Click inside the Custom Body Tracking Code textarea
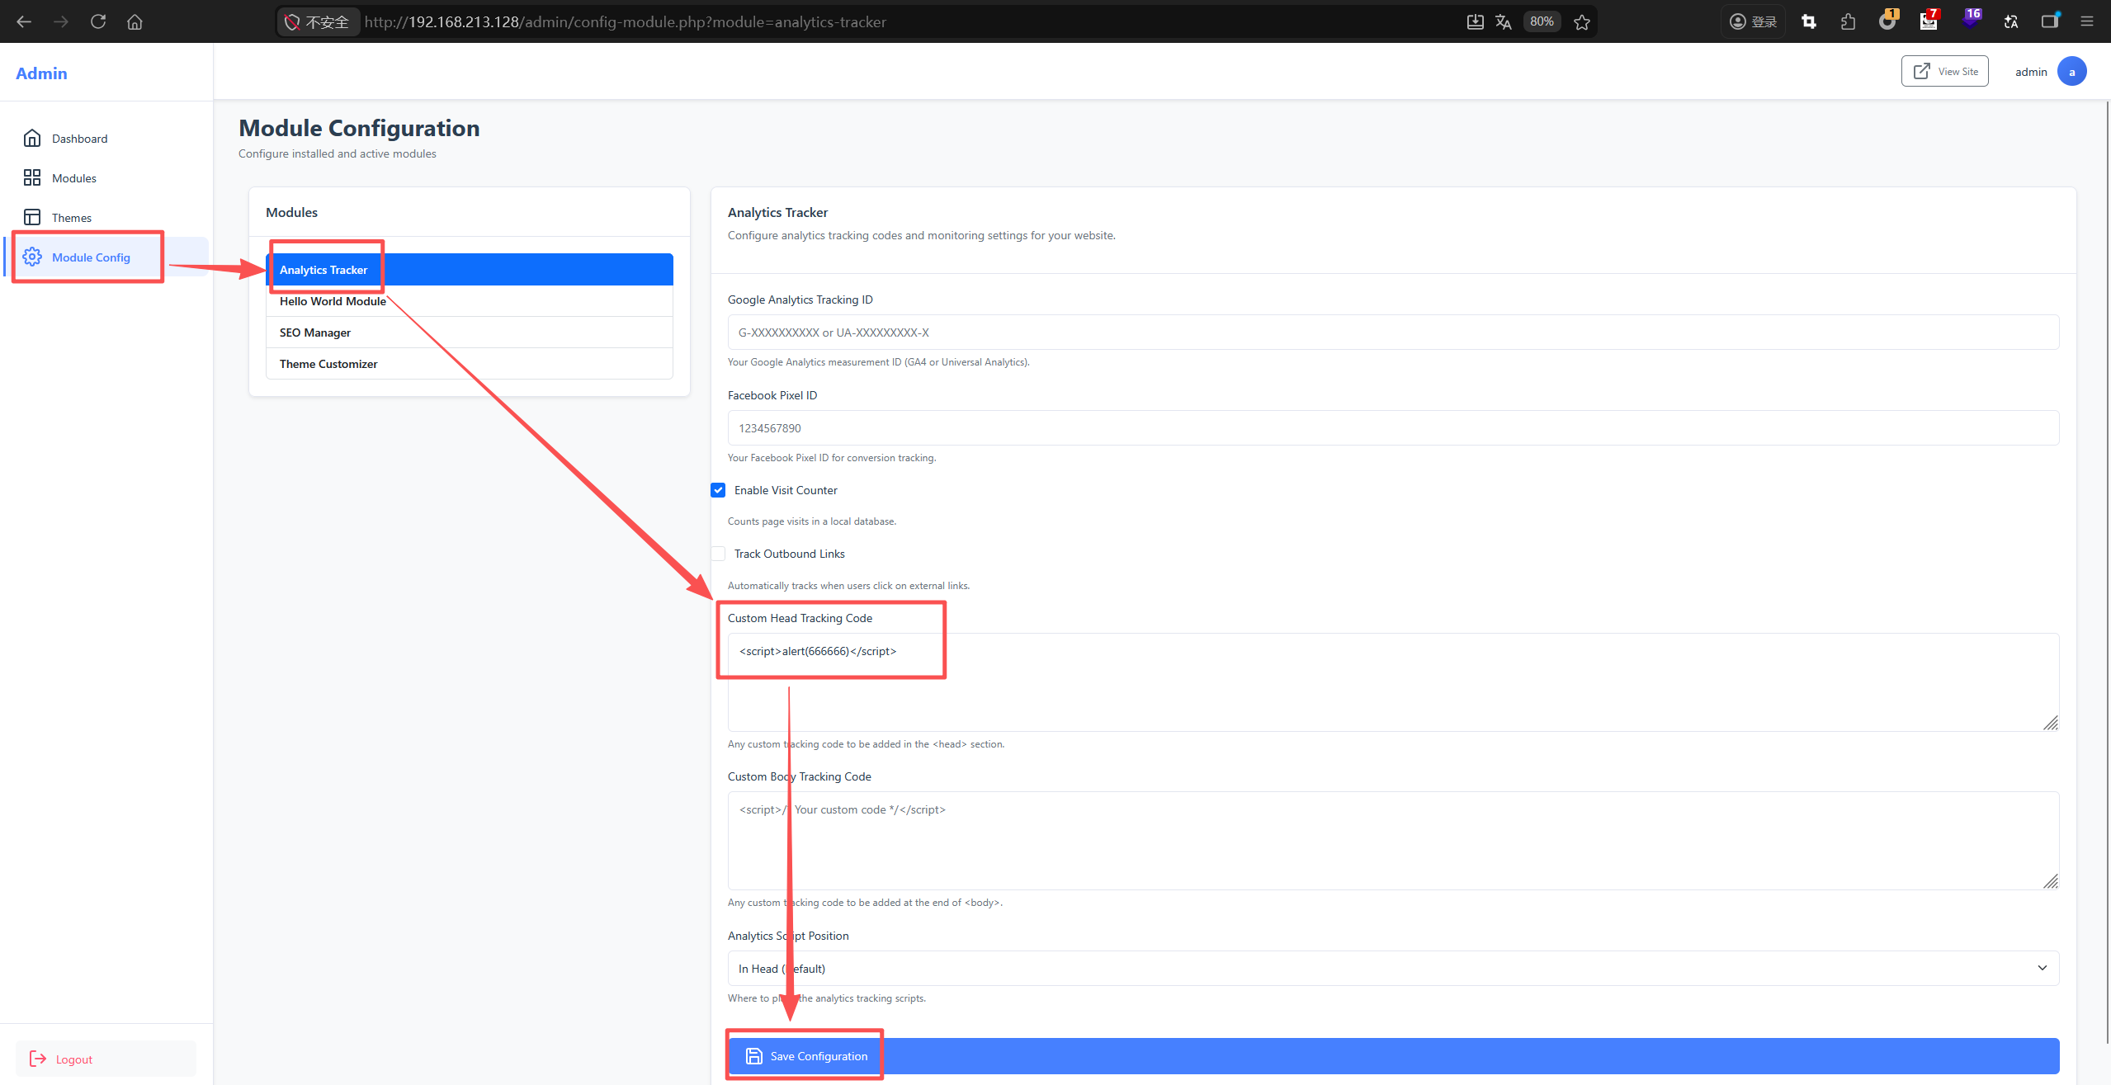This screenshot has width=2111, height=1085. (1393, 841)
